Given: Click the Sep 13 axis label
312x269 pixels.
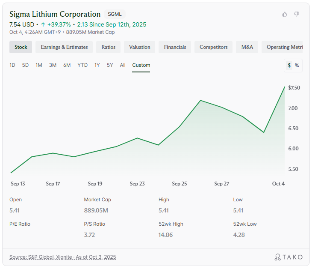Looking at the screenshot, I should (x=18, y=184).
